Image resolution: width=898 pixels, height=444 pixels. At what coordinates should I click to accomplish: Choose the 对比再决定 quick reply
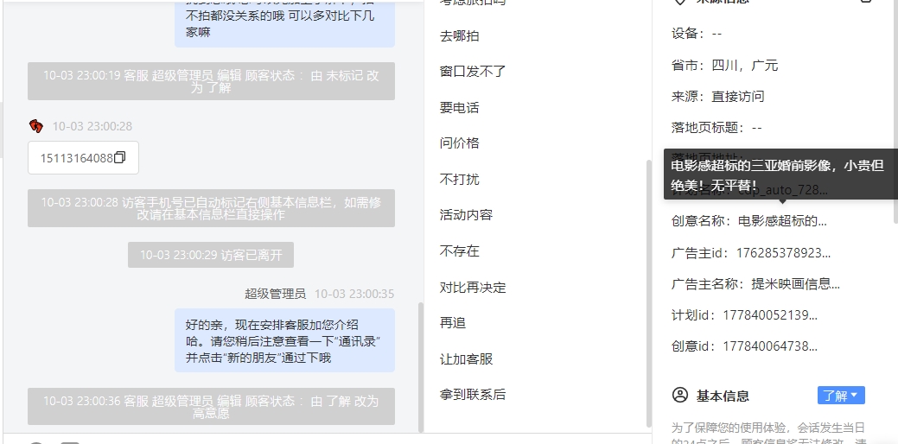click(473, 288)
